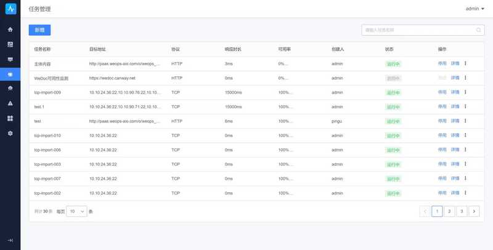The image size is (493, 250).
Task: Click the sidebar collapse arrow icon at bottom
Action: (10, 240)
